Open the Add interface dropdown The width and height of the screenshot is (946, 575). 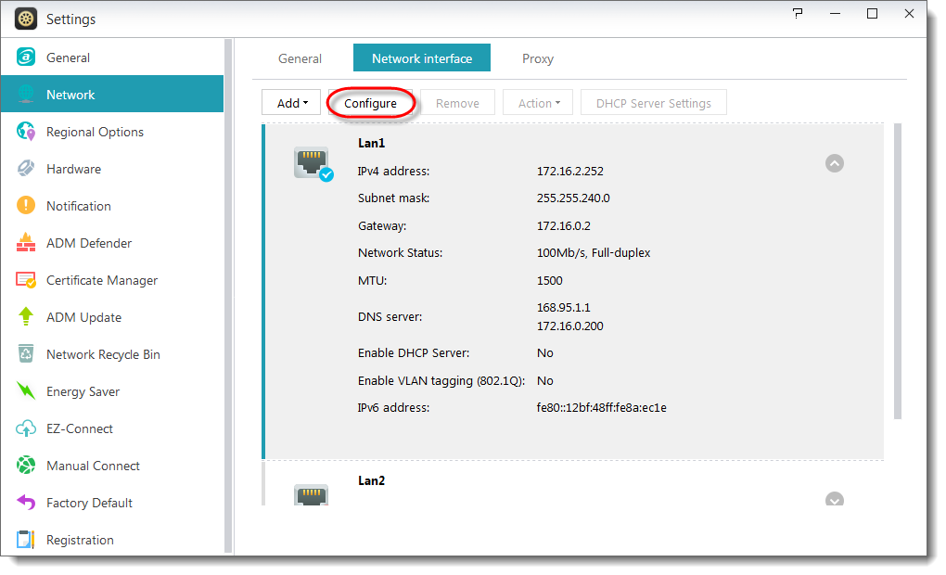point(290,102)
